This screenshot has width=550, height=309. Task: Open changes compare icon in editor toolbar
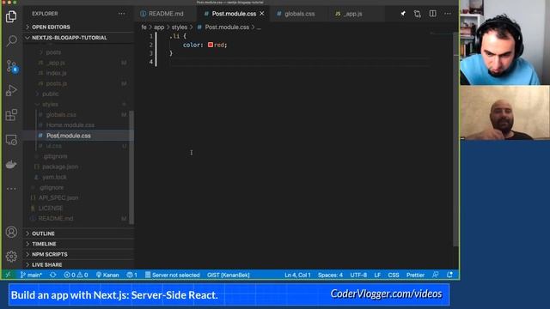tap(418, 14)
